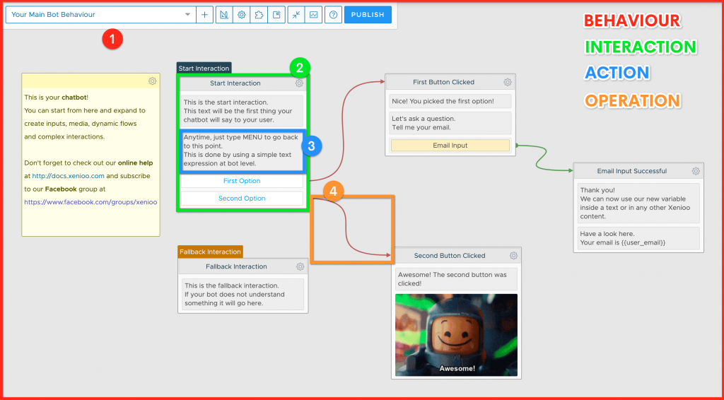Open Email Input Successful gear settings
The width and height of the screenshot is (724, 400).
pos(696,171)
